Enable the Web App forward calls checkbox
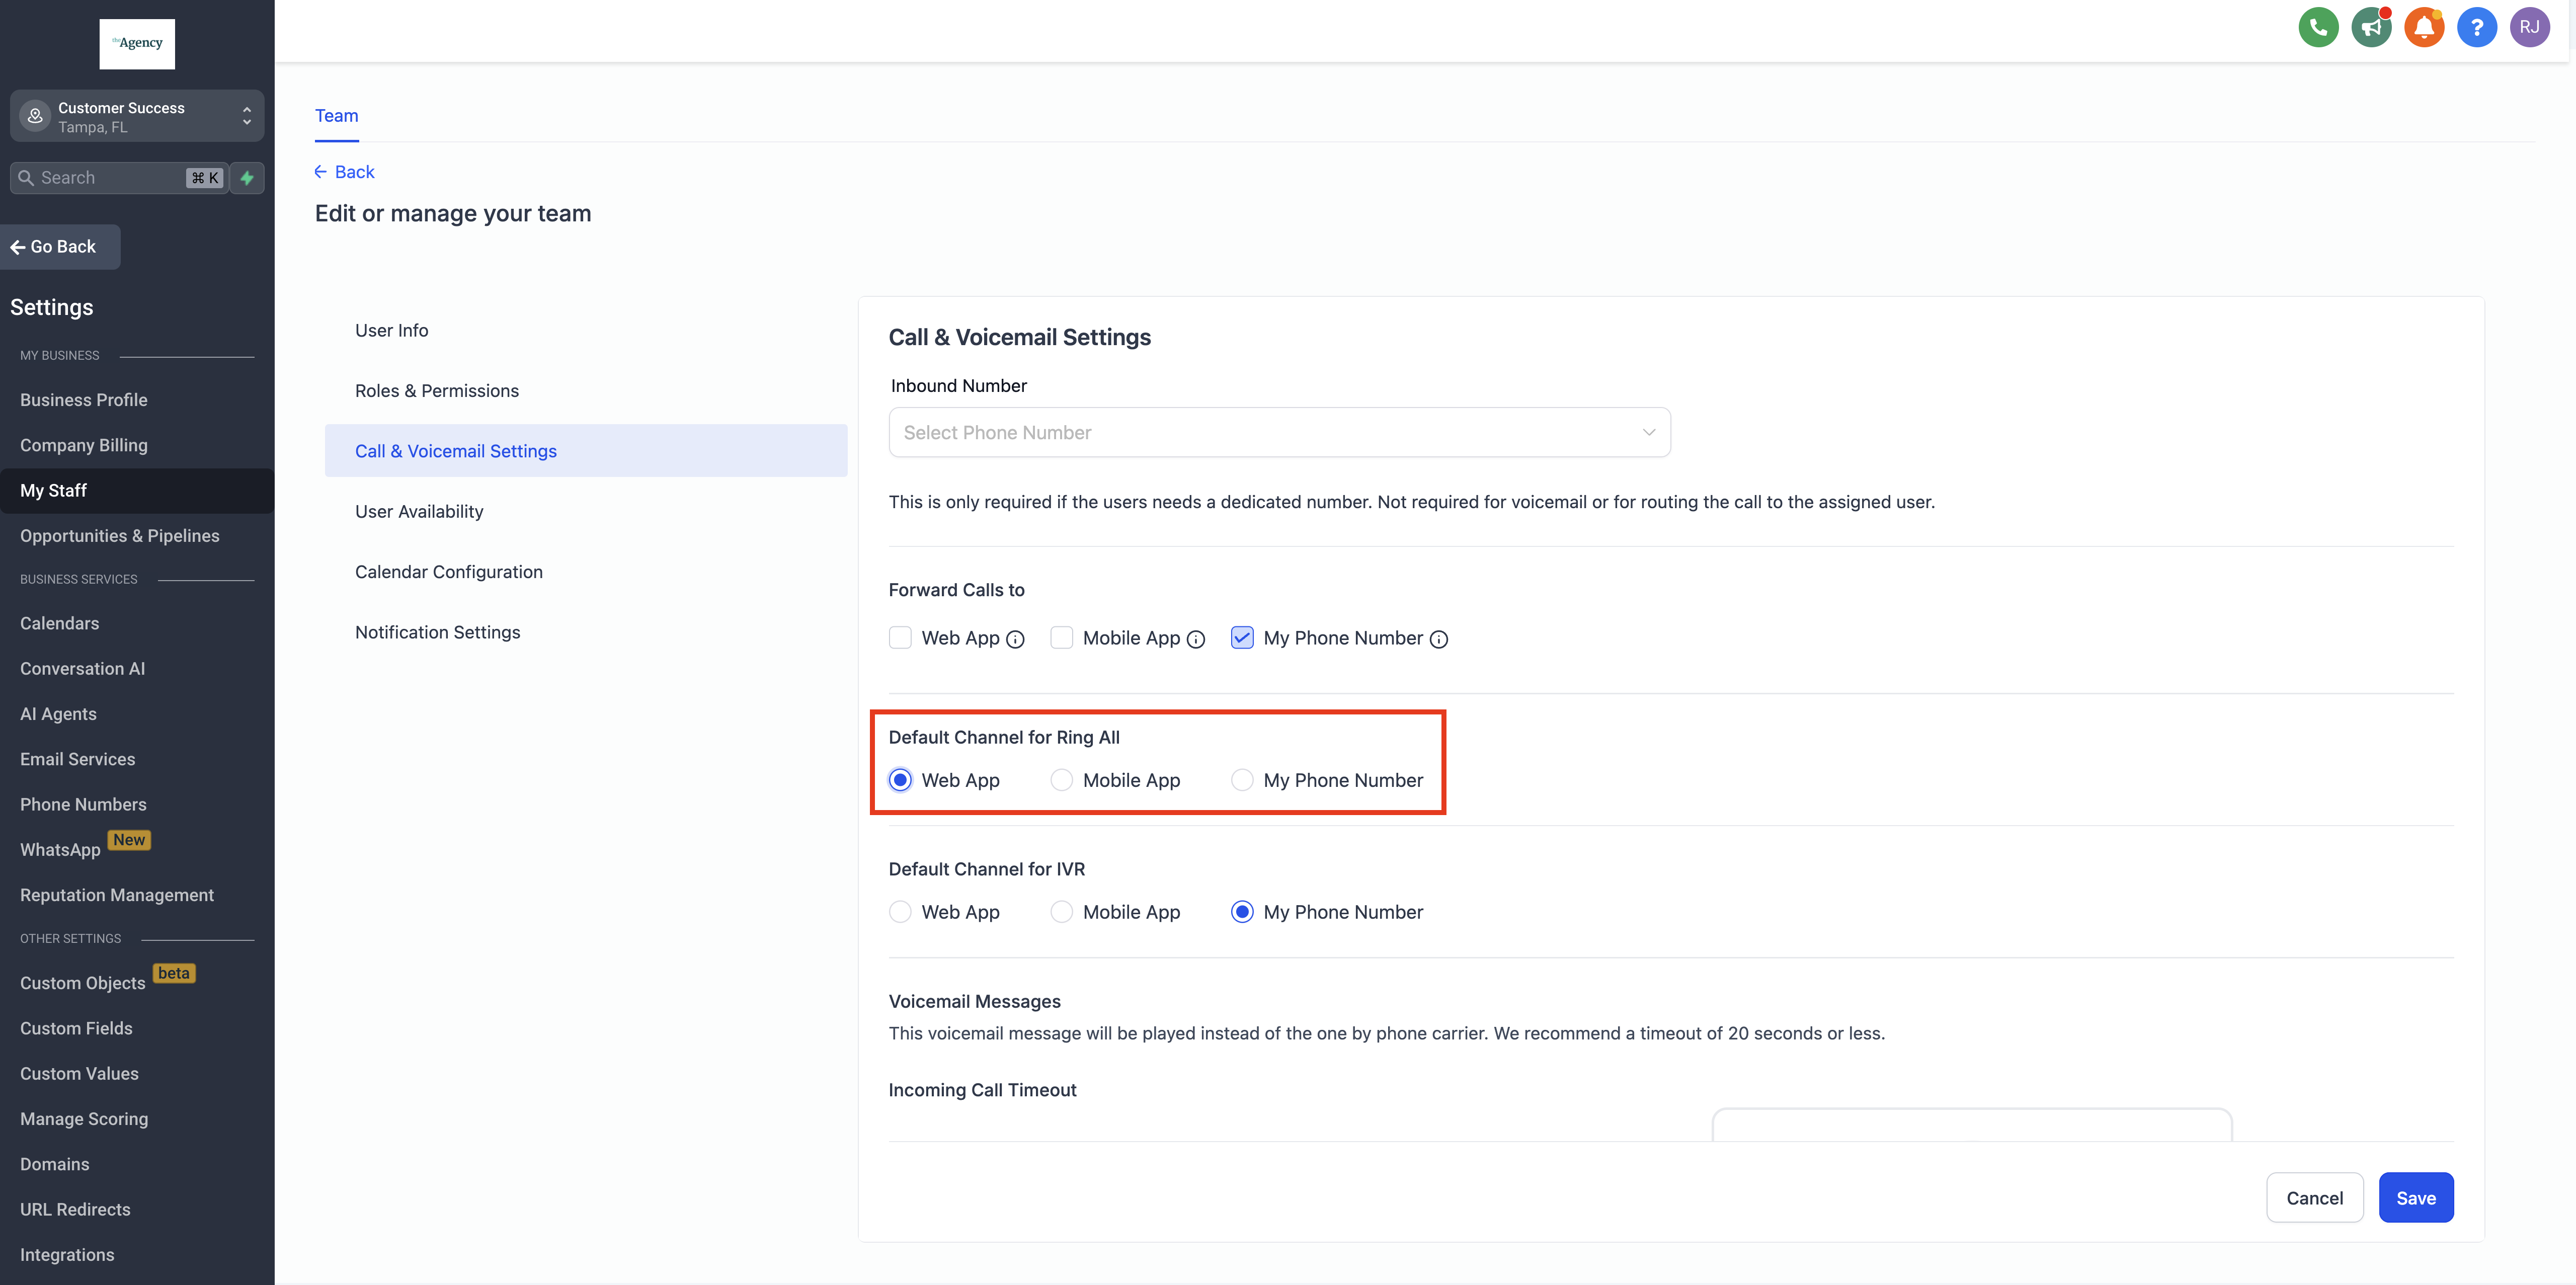 click(900, 638)
